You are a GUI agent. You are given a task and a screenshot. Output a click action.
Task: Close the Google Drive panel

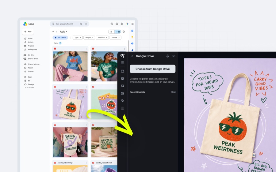(x=174, y=56)
